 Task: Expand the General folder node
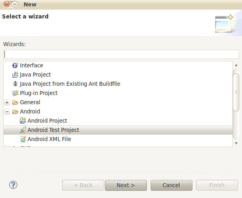pos(7,102)
